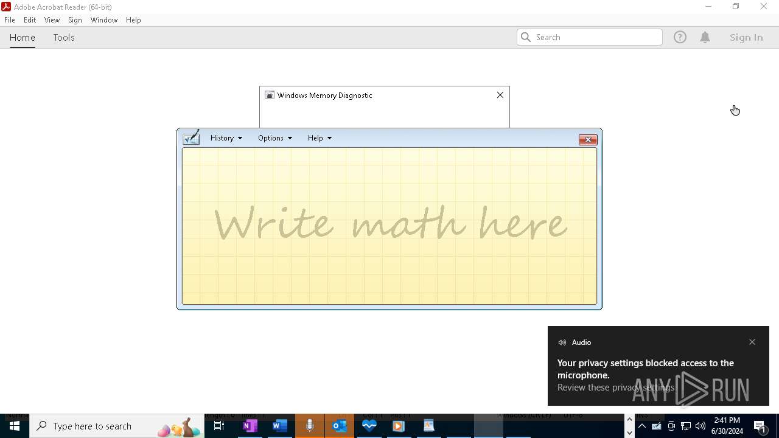
Task: Click the Windows Memory Diagnostic title icon
Action: 270,96
